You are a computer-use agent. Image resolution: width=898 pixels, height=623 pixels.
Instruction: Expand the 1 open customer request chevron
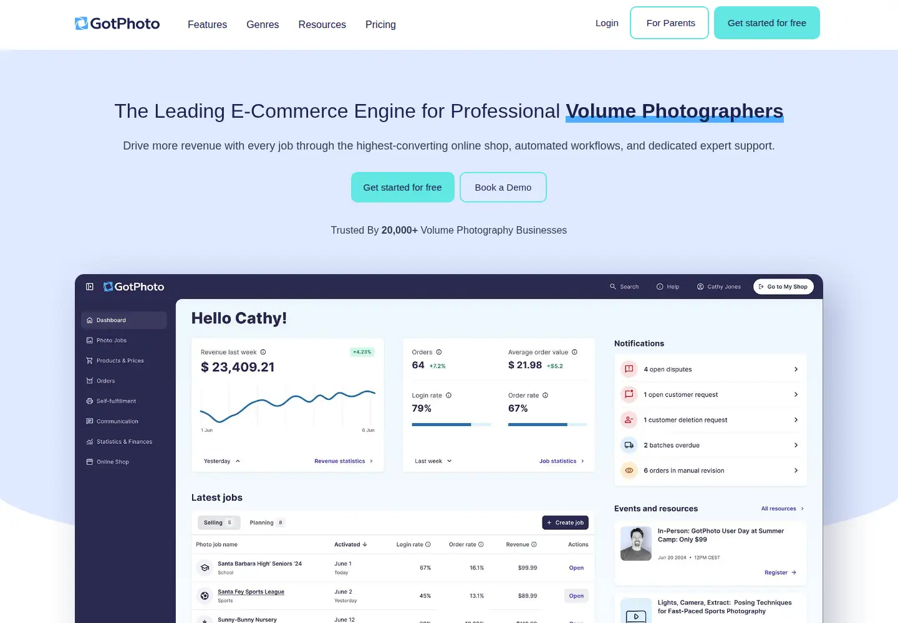coord(796,394)
